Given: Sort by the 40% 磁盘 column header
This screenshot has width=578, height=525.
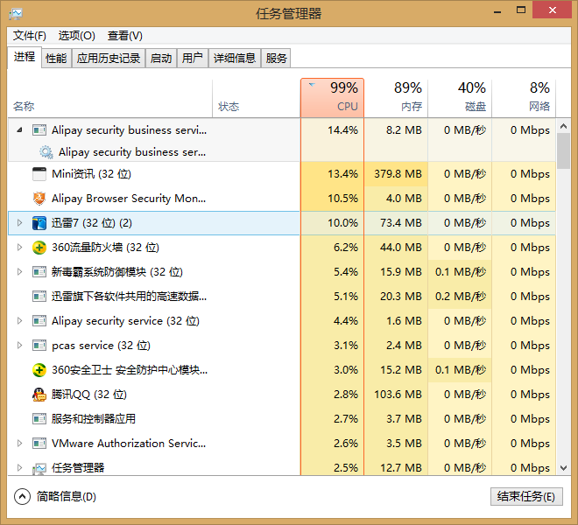Looking at the screenshot, I should pos(460,98).
